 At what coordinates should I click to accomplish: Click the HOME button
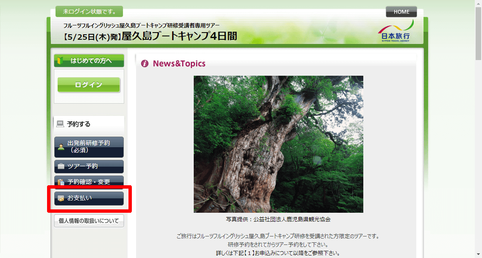click(x=401, y=12)
